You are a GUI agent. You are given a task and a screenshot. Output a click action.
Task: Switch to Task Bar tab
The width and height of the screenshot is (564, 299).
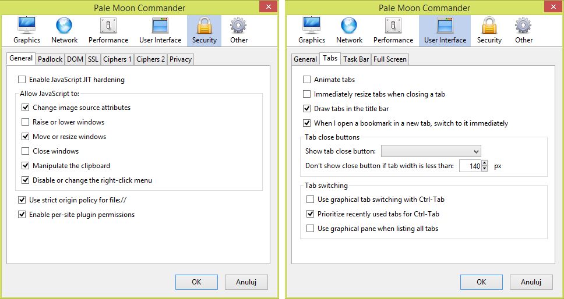point(356,59)
